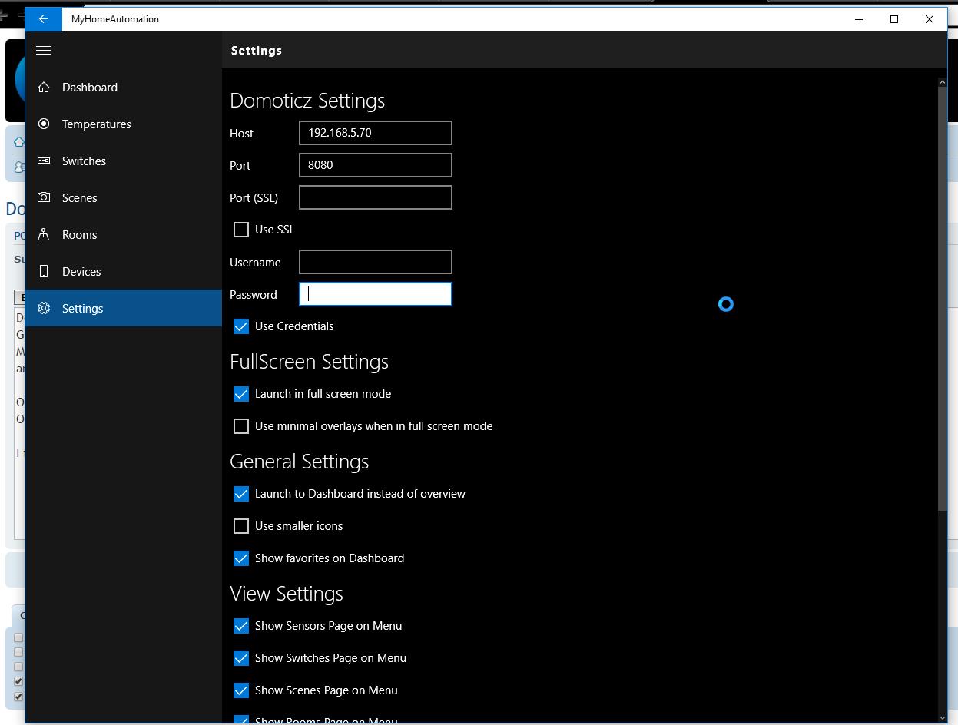The width and height of the screenshot is (958, 725).
Task: Open the navigation hamburger menu
Action: coord(44,50)
